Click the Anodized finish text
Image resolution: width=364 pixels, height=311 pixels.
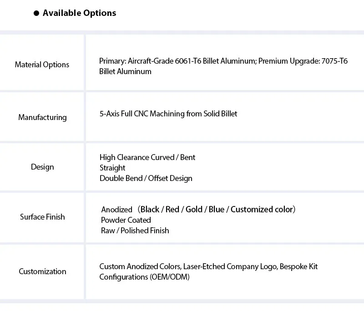pyautogui.click(x=117, y=210)
